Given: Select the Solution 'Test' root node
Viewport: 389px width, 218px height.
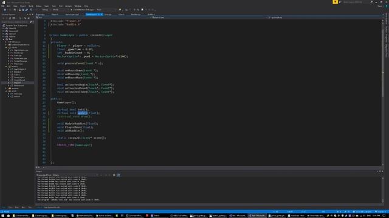Looking at the screenshot, I should 16,25.
